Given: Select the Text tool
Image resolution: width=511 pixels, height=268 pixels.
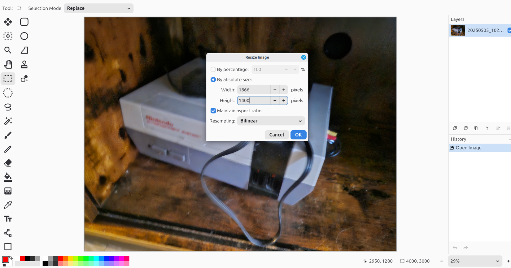Looking at the screenshot, I should 8,219.
